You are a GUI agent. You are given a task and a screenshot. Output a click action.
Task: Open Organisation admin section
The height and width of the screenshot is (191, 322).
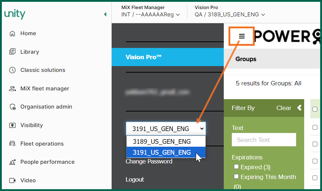tap(46, 107)
